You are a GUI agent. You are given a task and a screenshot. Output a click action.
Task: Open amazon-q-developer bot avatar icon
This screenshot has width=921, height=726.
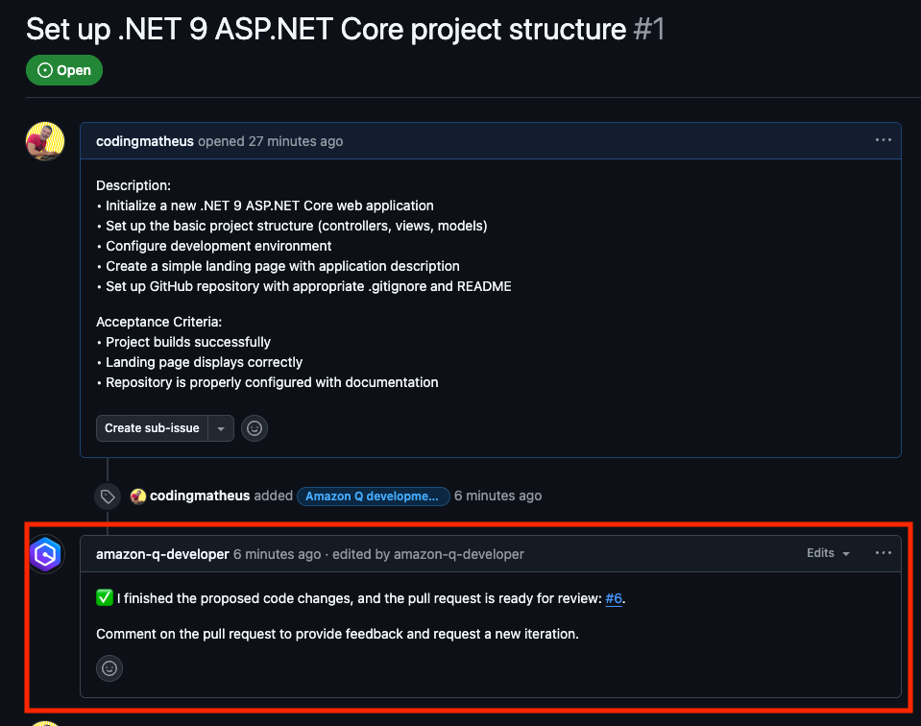click(x=46, y=554)
